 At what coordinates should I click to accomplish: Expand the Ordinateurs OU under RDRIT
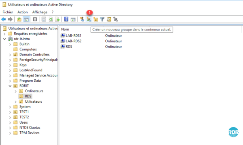pyautogui.click(x=16, y=91)
